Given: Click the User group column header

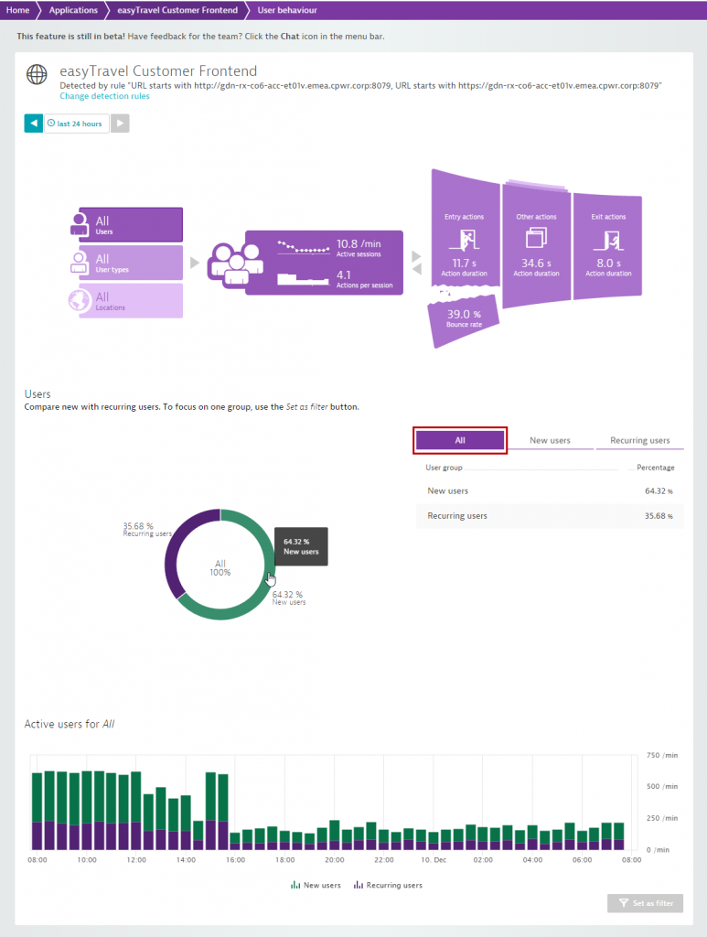Looking at the screenshot, I should click(444, 468).
